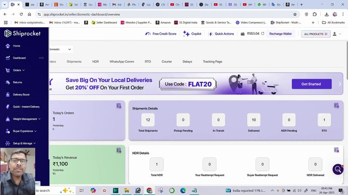
Task: Open browser downloads icon
Action: click(x=326, y=15)
